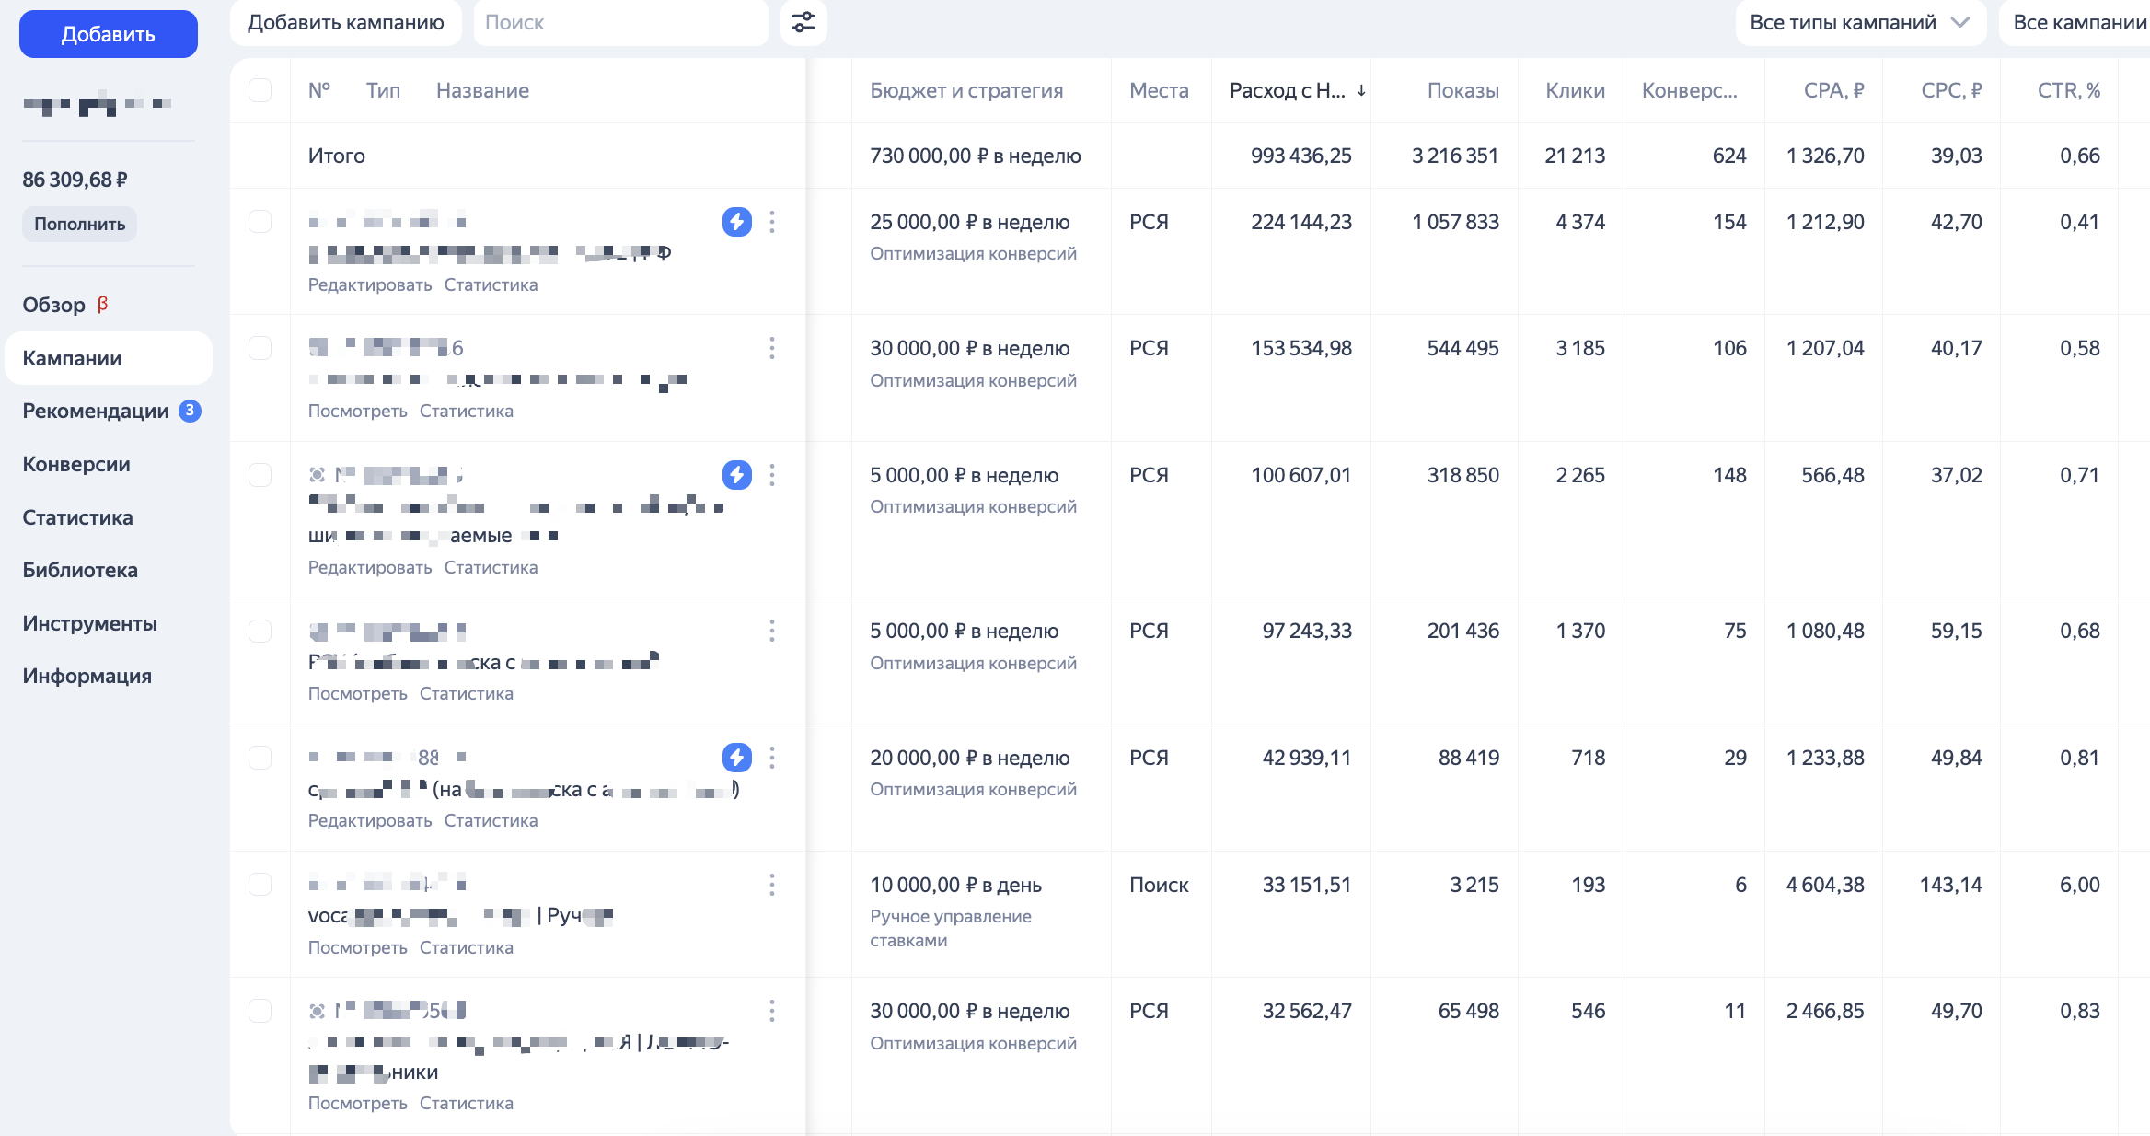Viewport: 2150px width, 1136px height.
Task: Expand the Все типы кампаний dropdown
Action: click(1859, 22)
